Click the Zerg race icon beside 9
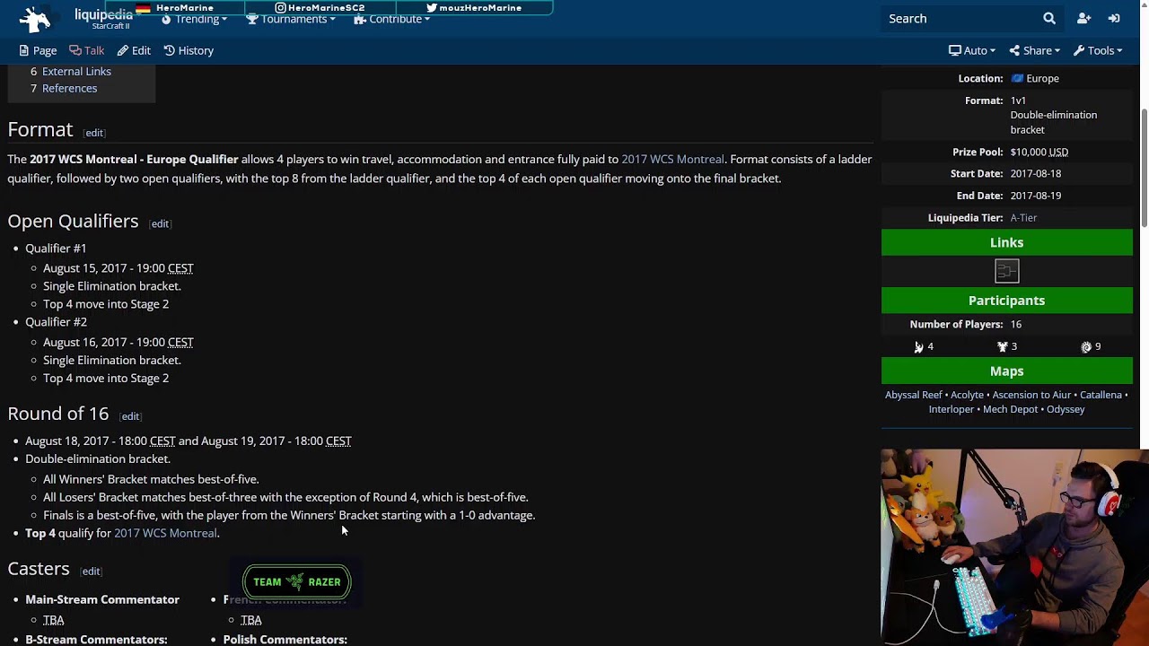 click(x=1086, y=347)
